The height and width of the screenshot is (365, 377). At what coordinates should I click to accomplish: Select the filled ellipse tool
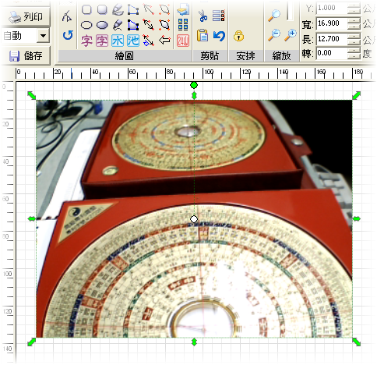click(102, 25)
